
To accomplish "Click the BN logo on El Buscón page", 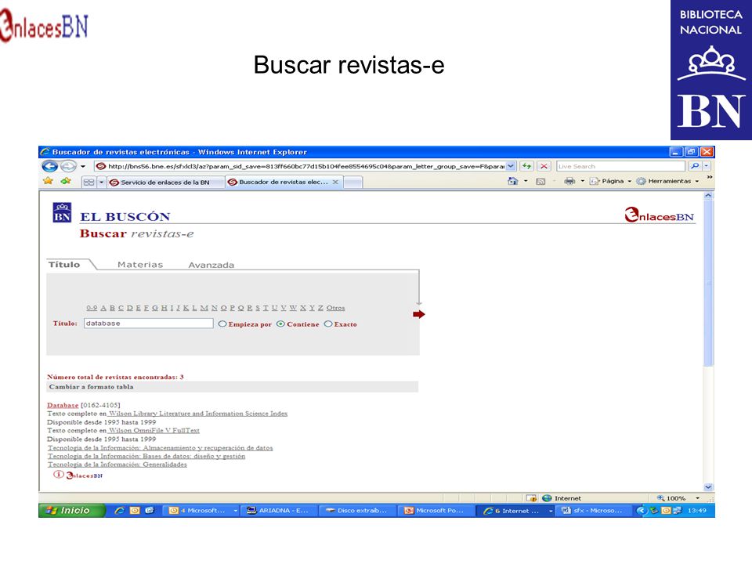I will (x=62, y=212).
